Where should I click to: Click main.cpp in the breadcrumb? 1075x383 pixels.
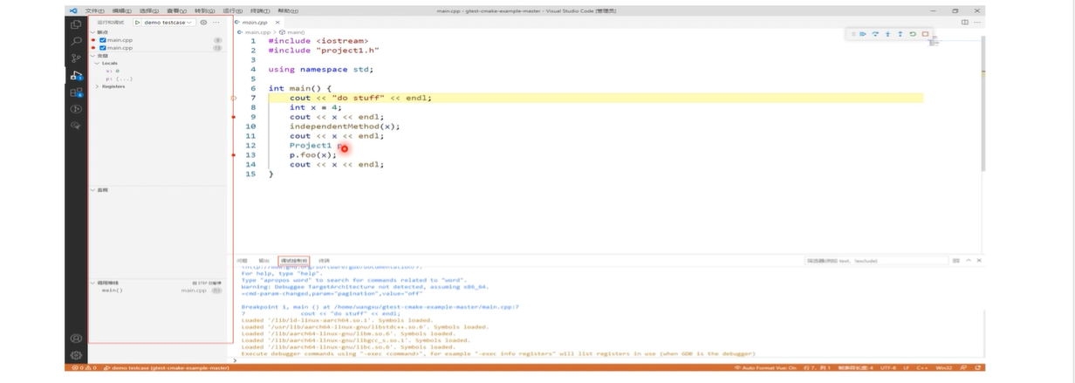click(257, 32)
